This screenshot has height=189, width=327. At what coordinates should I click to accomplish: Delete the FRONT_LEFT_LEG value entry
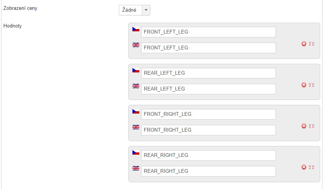coord(304,44)
